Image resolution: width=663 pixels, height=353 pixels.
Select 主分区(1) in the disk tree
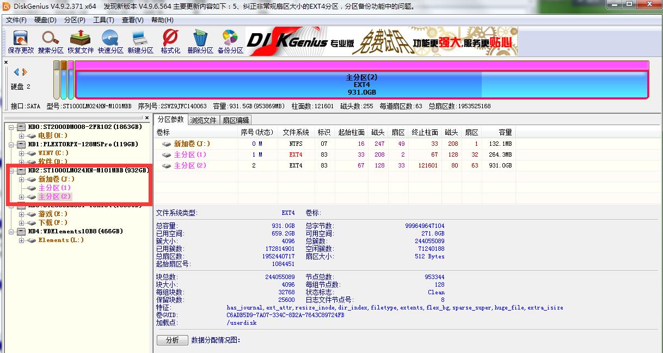(55, 188)
